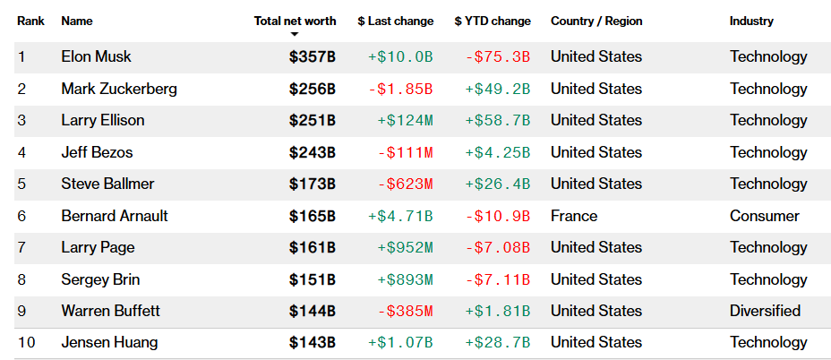Click Elon Musk's $357B net worth
This screenshot has height=360, width=831.
click(x=312, y=56)
